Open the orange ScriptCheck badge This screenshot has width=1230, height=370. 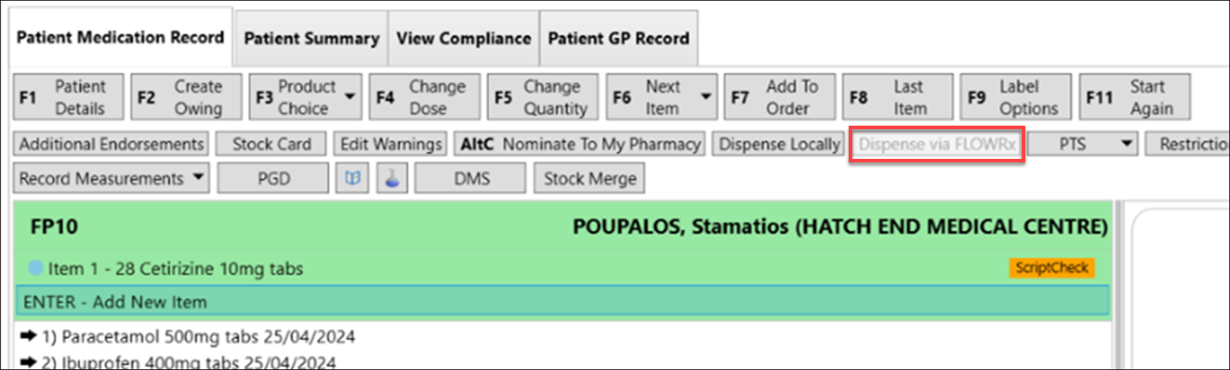(x=1051, y=268)
